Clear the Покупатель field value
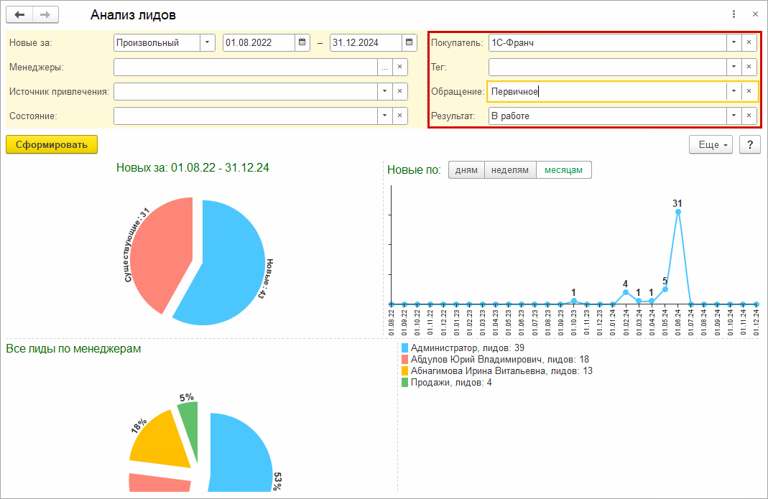Image resolution: width=768 pixels, height=499 pixels. [x=749, y=42]
